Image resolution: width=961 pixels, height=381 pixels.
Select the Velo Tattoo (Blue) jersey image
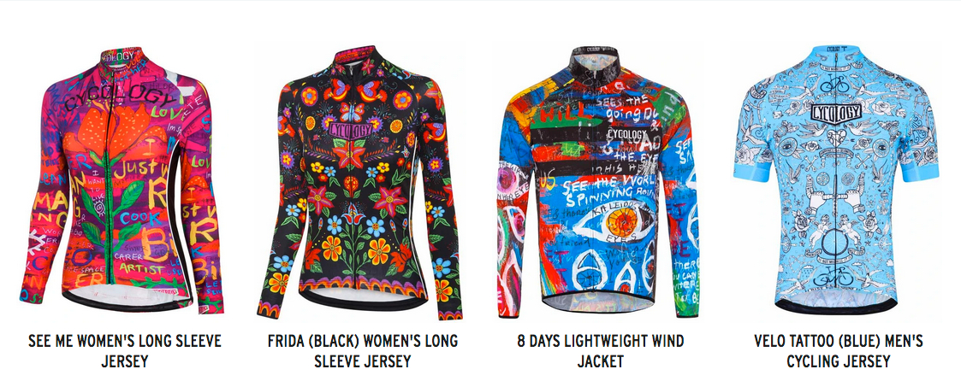pos(835,179)
